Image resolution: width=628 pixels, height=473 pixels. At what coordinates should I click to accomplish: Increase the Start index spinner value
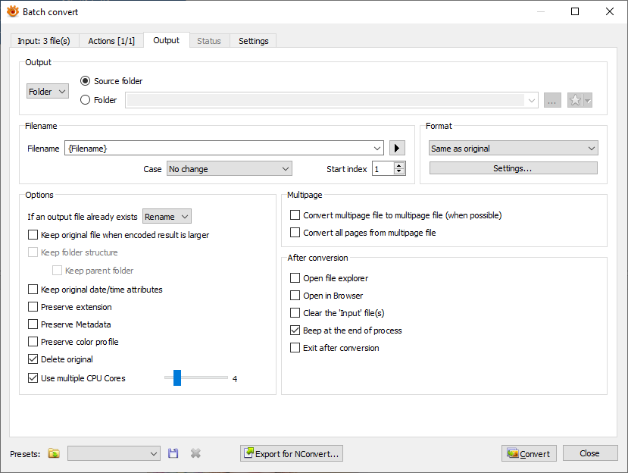[x=399, y=165]
